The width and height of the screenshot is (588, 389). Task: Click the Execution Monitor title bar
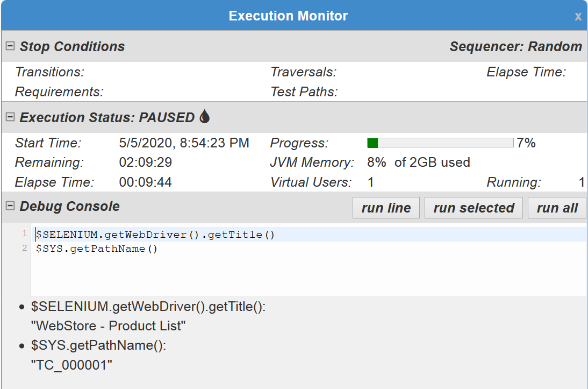[x=288, y=16]
